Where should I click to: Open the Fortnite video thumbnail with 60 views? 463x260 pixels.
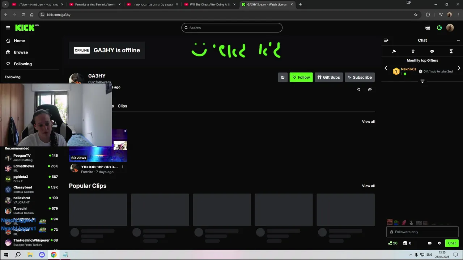[98, 146]
